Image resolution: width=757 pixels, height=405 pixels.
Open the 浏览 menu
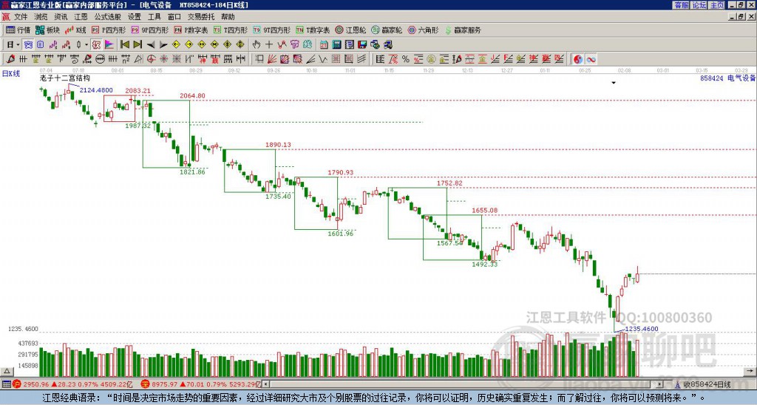tap(41, 17)
